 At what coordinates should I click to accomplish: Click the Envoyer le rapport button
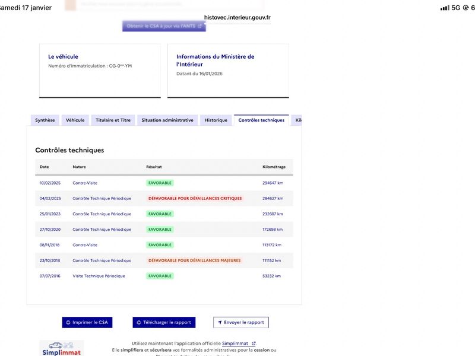tap(240, 322)
